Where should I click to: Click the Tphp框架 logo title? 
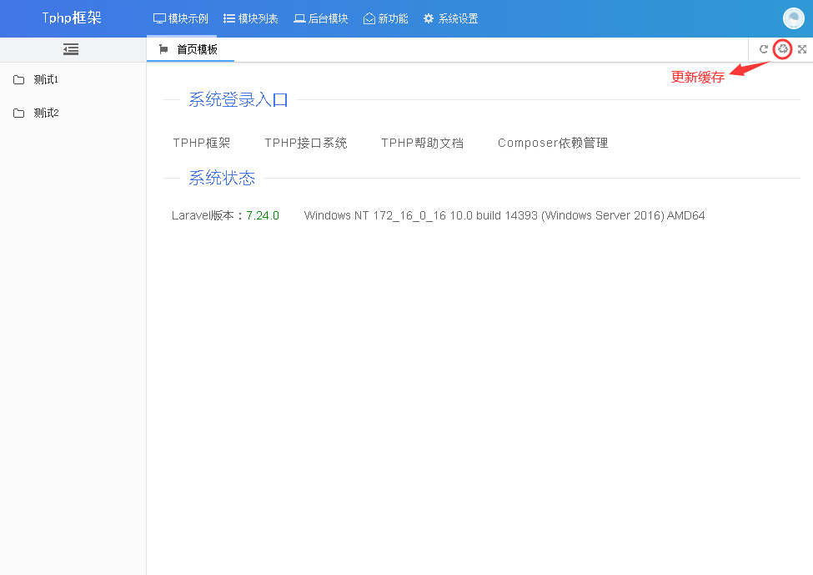tap(72, 18)
